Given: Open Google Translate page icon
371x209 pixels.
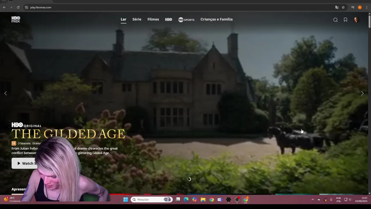Looking at the screenshot, I should (x=337, y=7).
